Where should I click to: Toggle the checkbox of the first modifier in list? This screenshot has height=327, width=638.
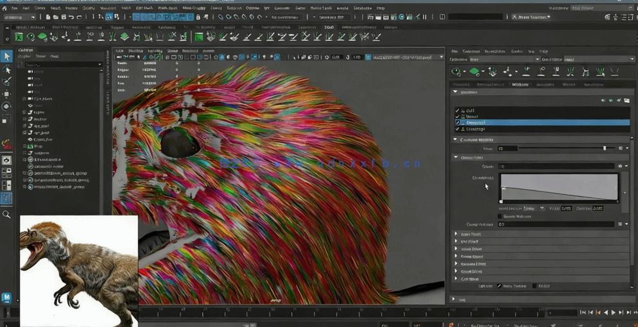458,110
